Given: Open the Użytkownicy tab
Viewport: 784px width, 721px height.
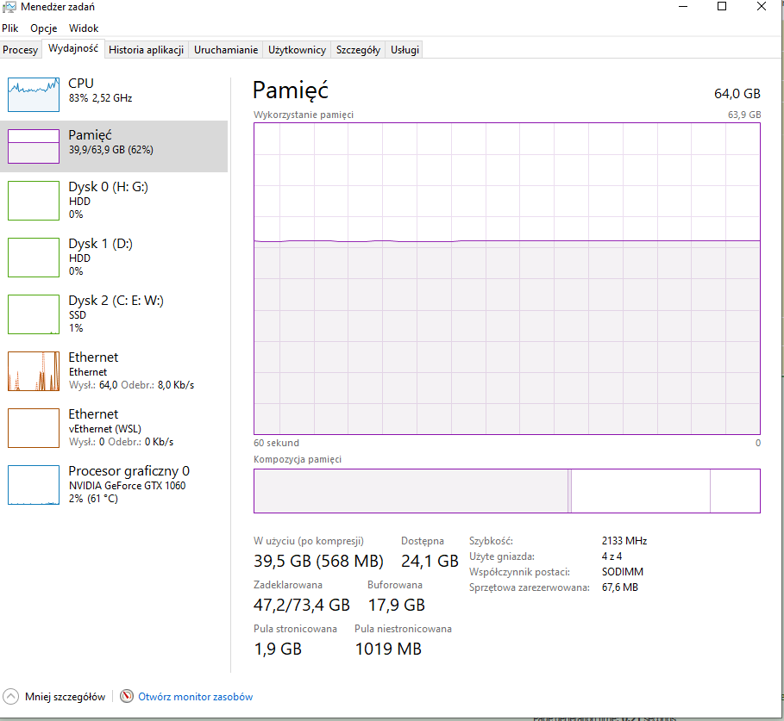Looking at the screenshot, I should coord(297,49).
